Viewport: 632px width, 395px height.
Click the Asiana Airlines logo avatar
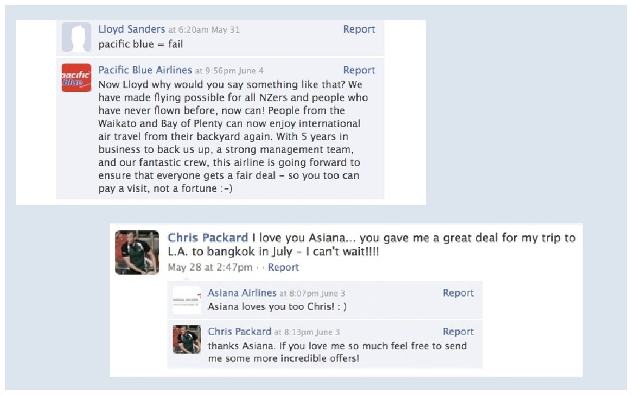click(x=187, y=299)
